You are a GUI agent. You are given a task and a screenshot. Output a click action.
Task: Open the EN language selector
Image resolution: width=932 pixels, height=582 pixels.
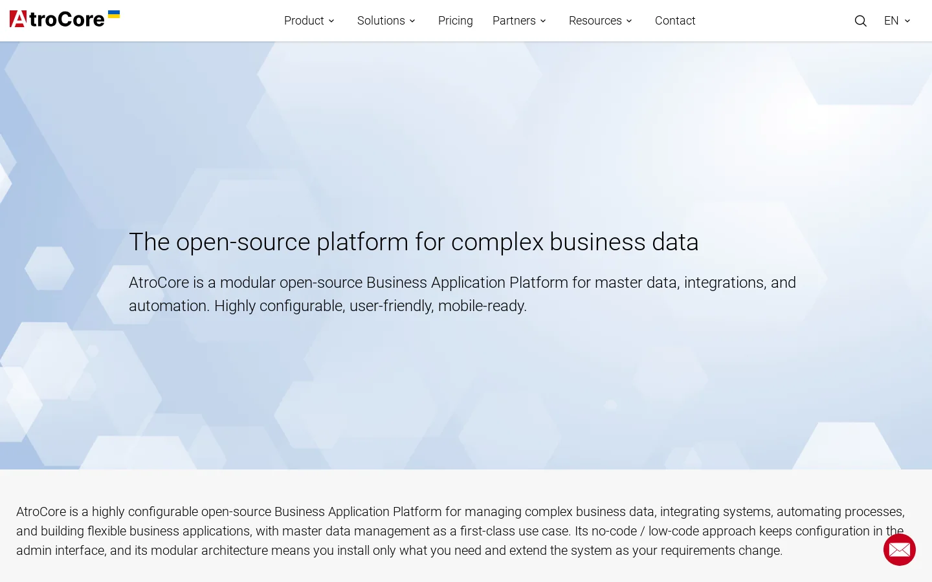(x=891, y=21)
